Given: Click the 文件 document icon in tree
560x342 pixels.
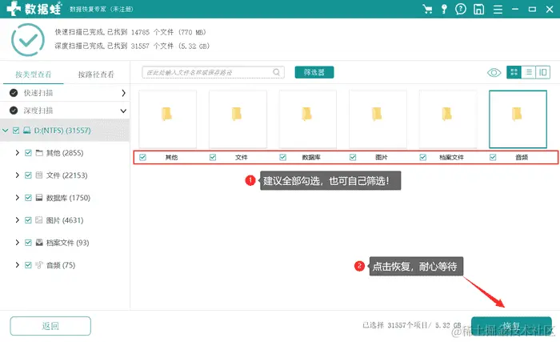Looking at the screenshot, I should (39, 175).
